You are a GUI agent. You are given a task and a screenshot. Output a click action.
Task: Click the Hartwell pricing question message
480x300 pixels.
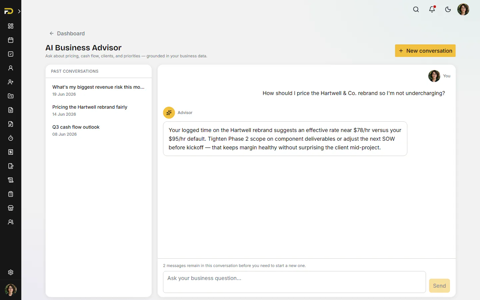[x=354, y=93]
